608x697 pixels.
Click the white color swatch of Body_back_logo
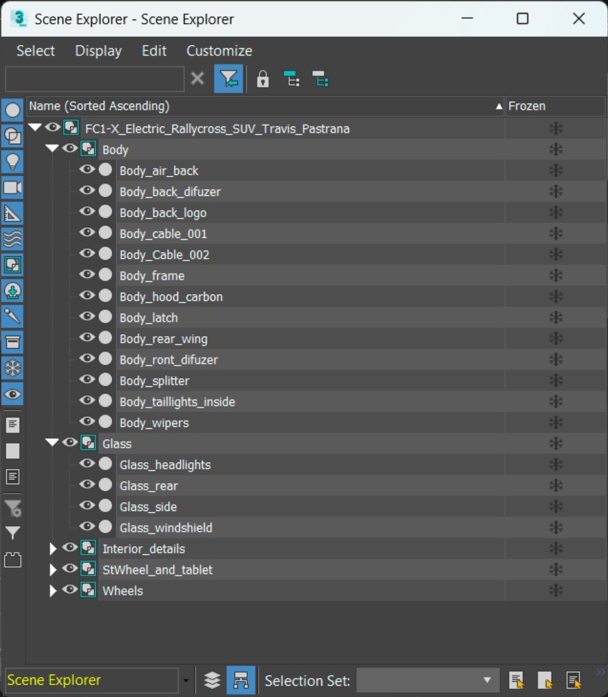(x=105, y=211)
